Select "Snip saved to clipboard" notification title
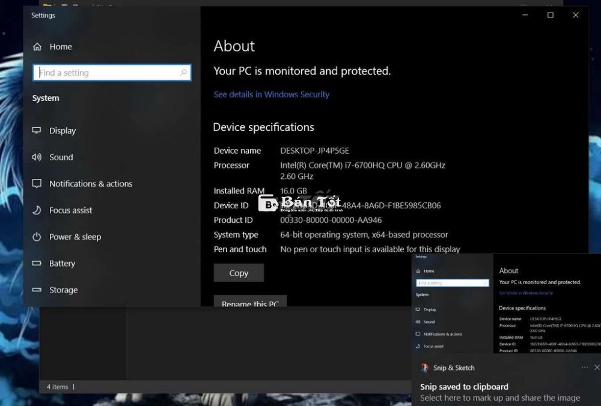The image size is (601, 406). pyautogui.click(x=464, y=387)
